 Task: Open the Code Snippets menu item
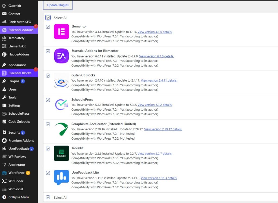coord(19,122)
